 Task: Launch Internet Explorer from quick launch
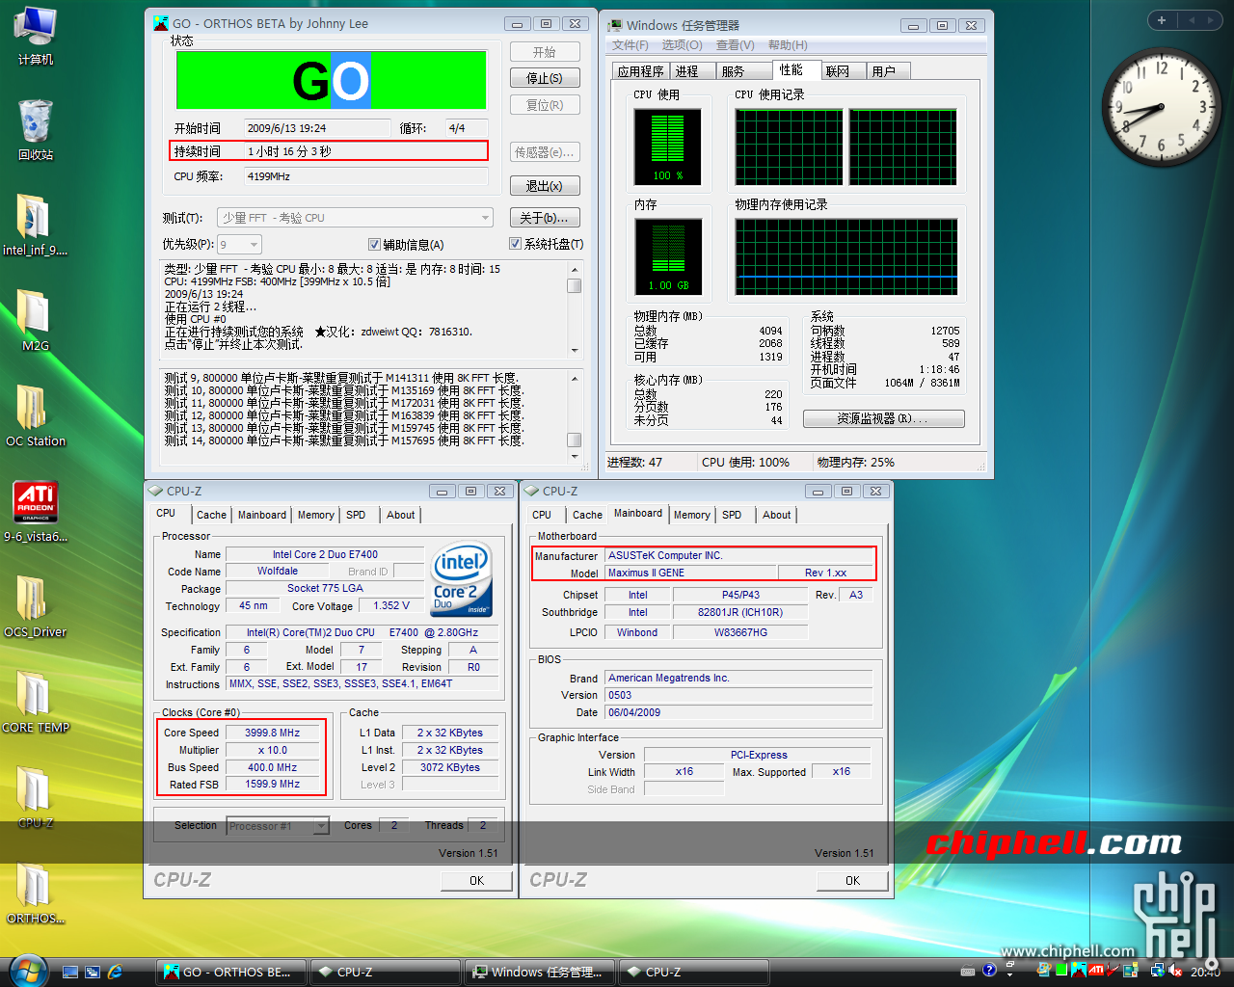(x=116, y=972)
